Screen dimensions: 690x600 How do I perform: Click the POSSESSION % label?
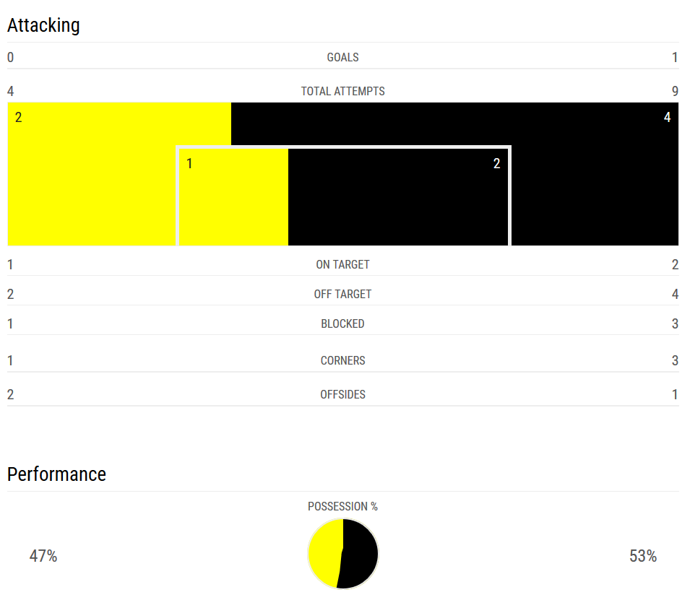coord(342,506)
